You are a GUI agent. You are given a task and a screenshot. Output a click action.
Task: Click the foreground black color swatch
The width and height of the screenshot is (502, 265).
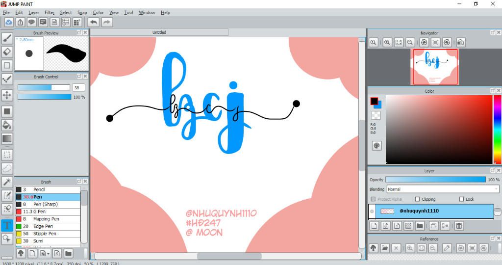coord(374,101)
